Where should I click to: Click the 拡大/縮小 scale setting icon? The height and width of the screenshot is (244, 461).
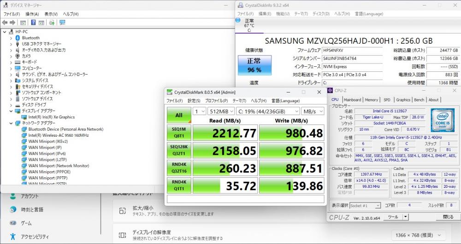(122, 211)
